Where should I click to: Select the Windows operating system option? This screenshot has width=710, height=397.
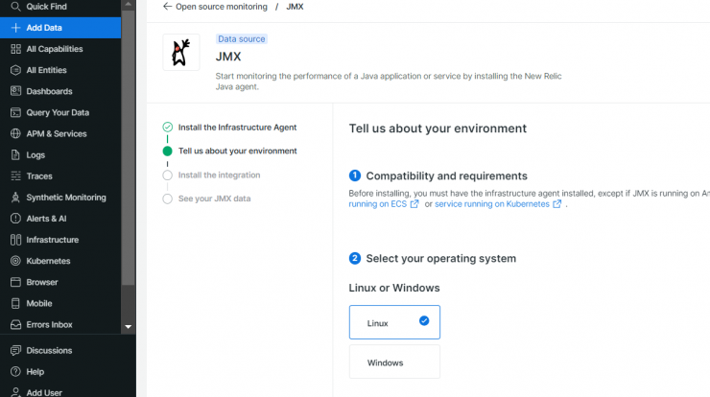tap(394, 362)
